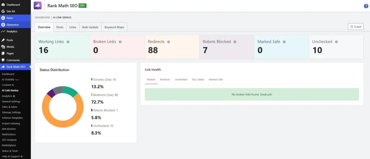Viewport: 370px width, 159px height.
Task: Click the help icon beside Working Links
Action: [x=68, y=42]
